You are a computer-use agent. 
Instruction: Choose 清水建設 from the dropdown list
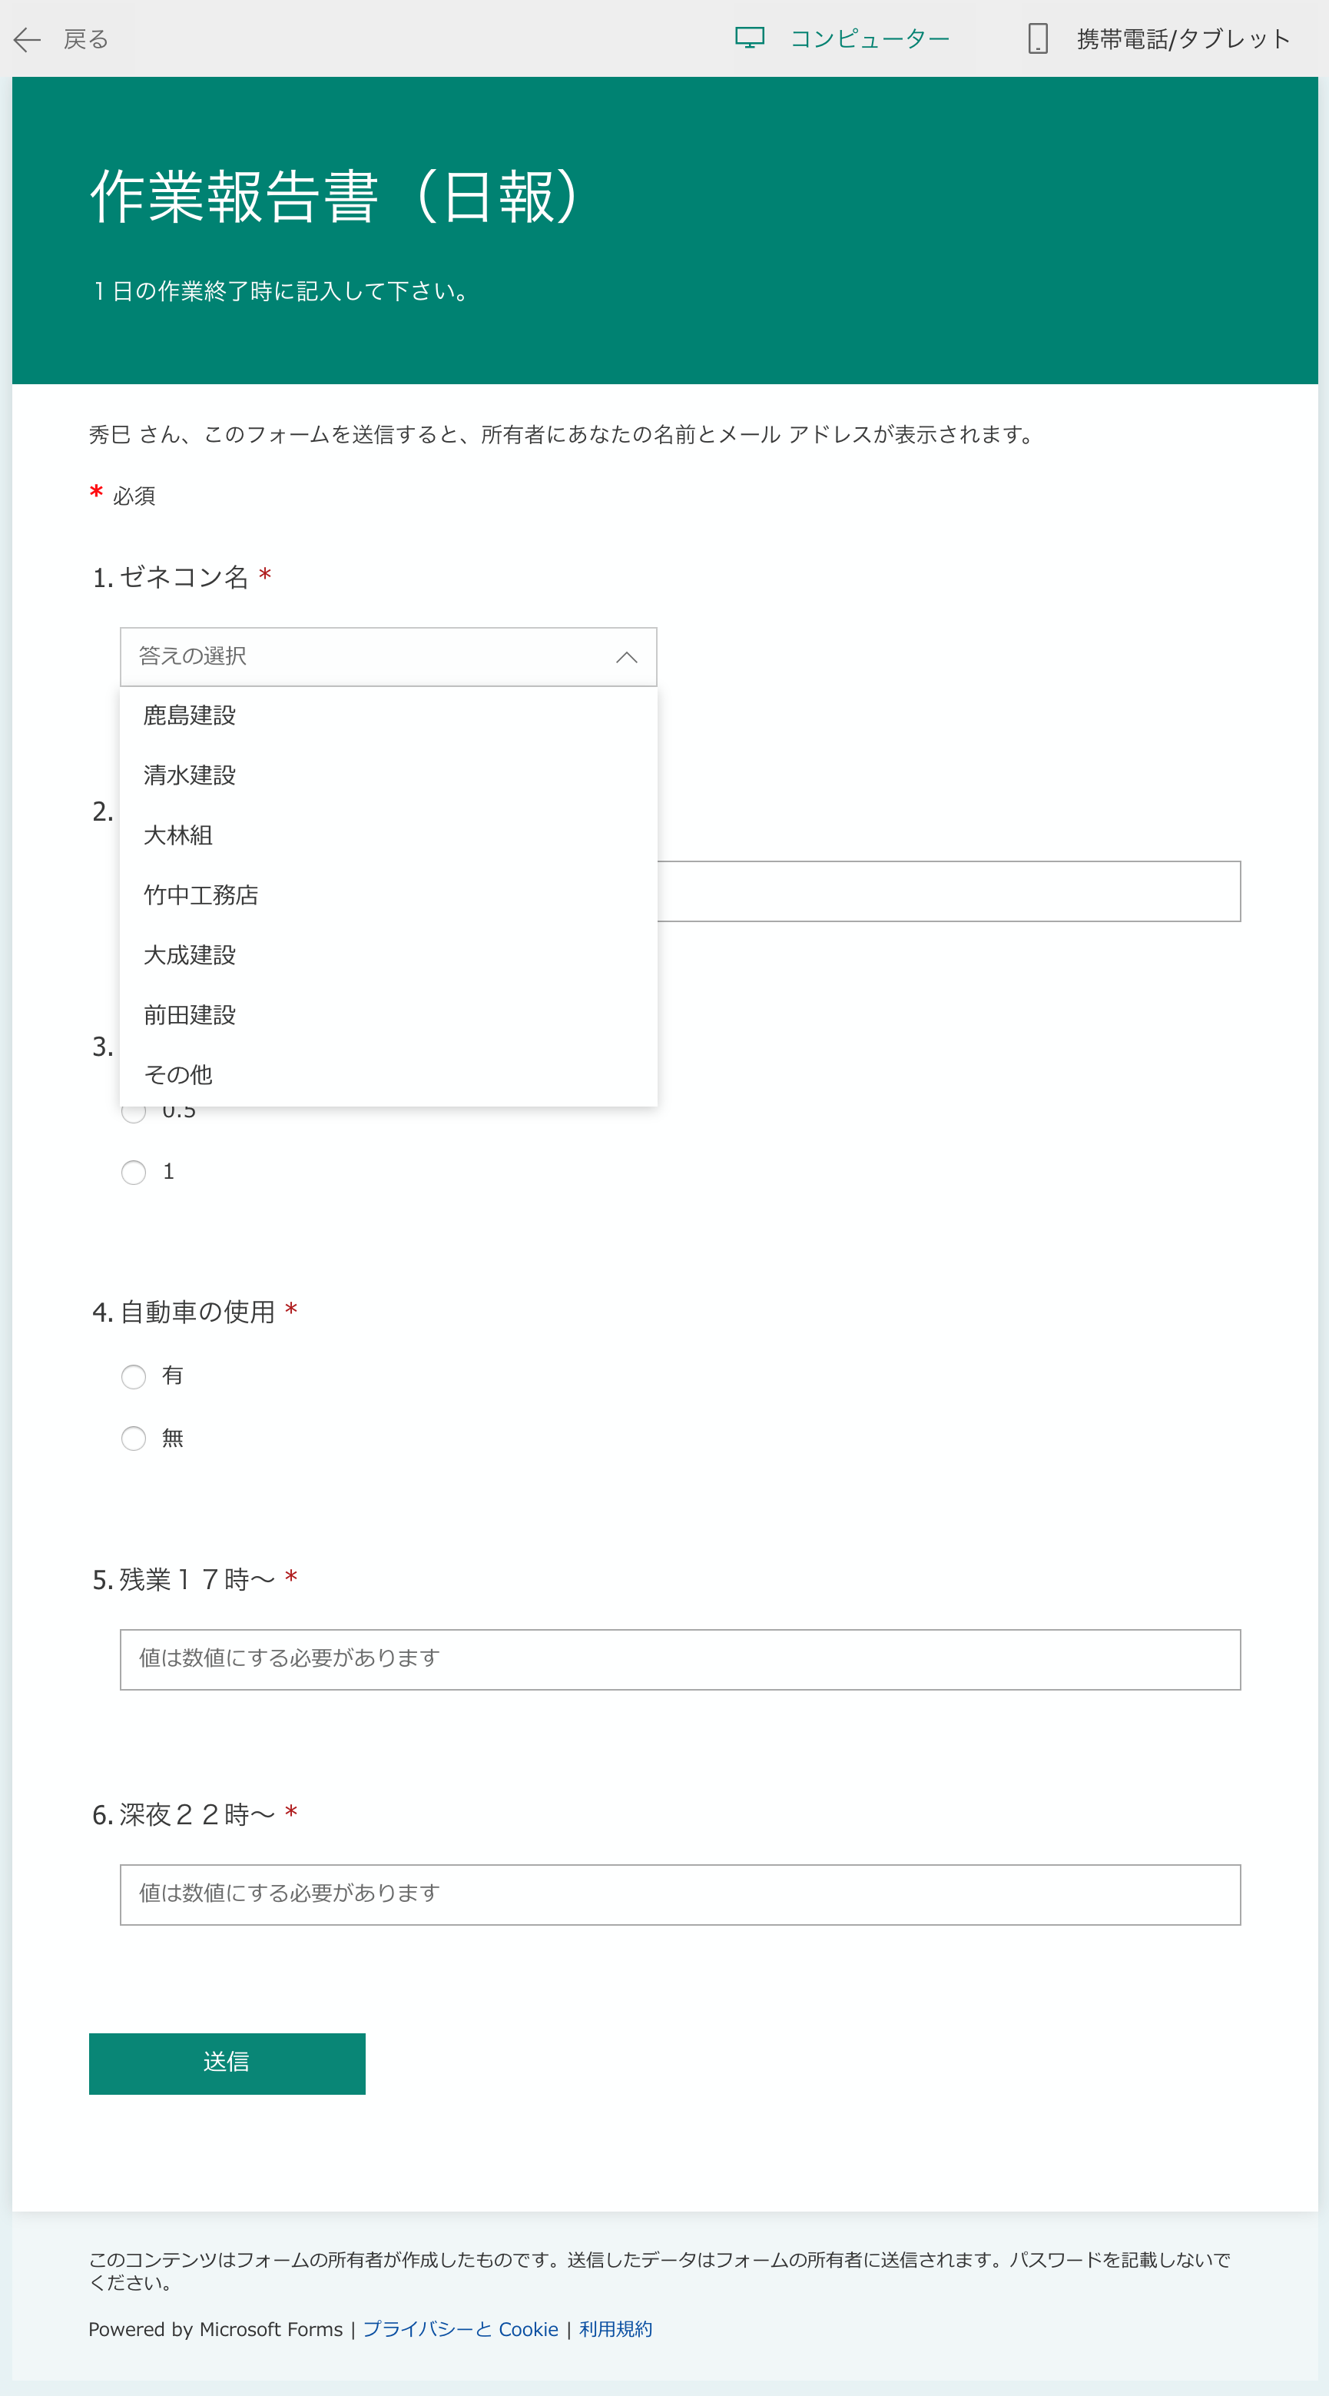tap(190, 775)
